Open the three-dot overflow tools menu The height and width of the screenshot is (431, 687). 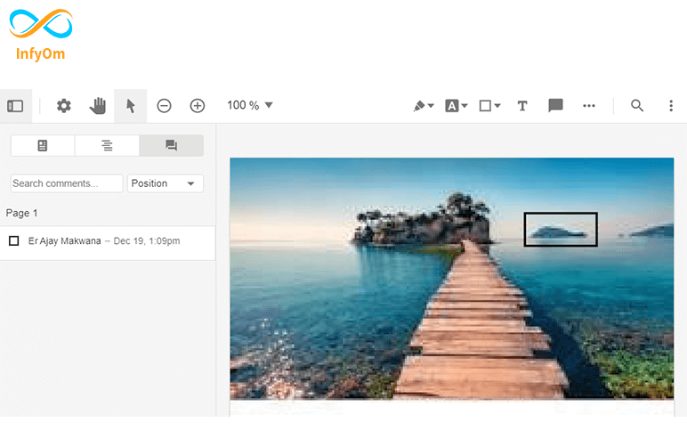[x=589, y=106]
